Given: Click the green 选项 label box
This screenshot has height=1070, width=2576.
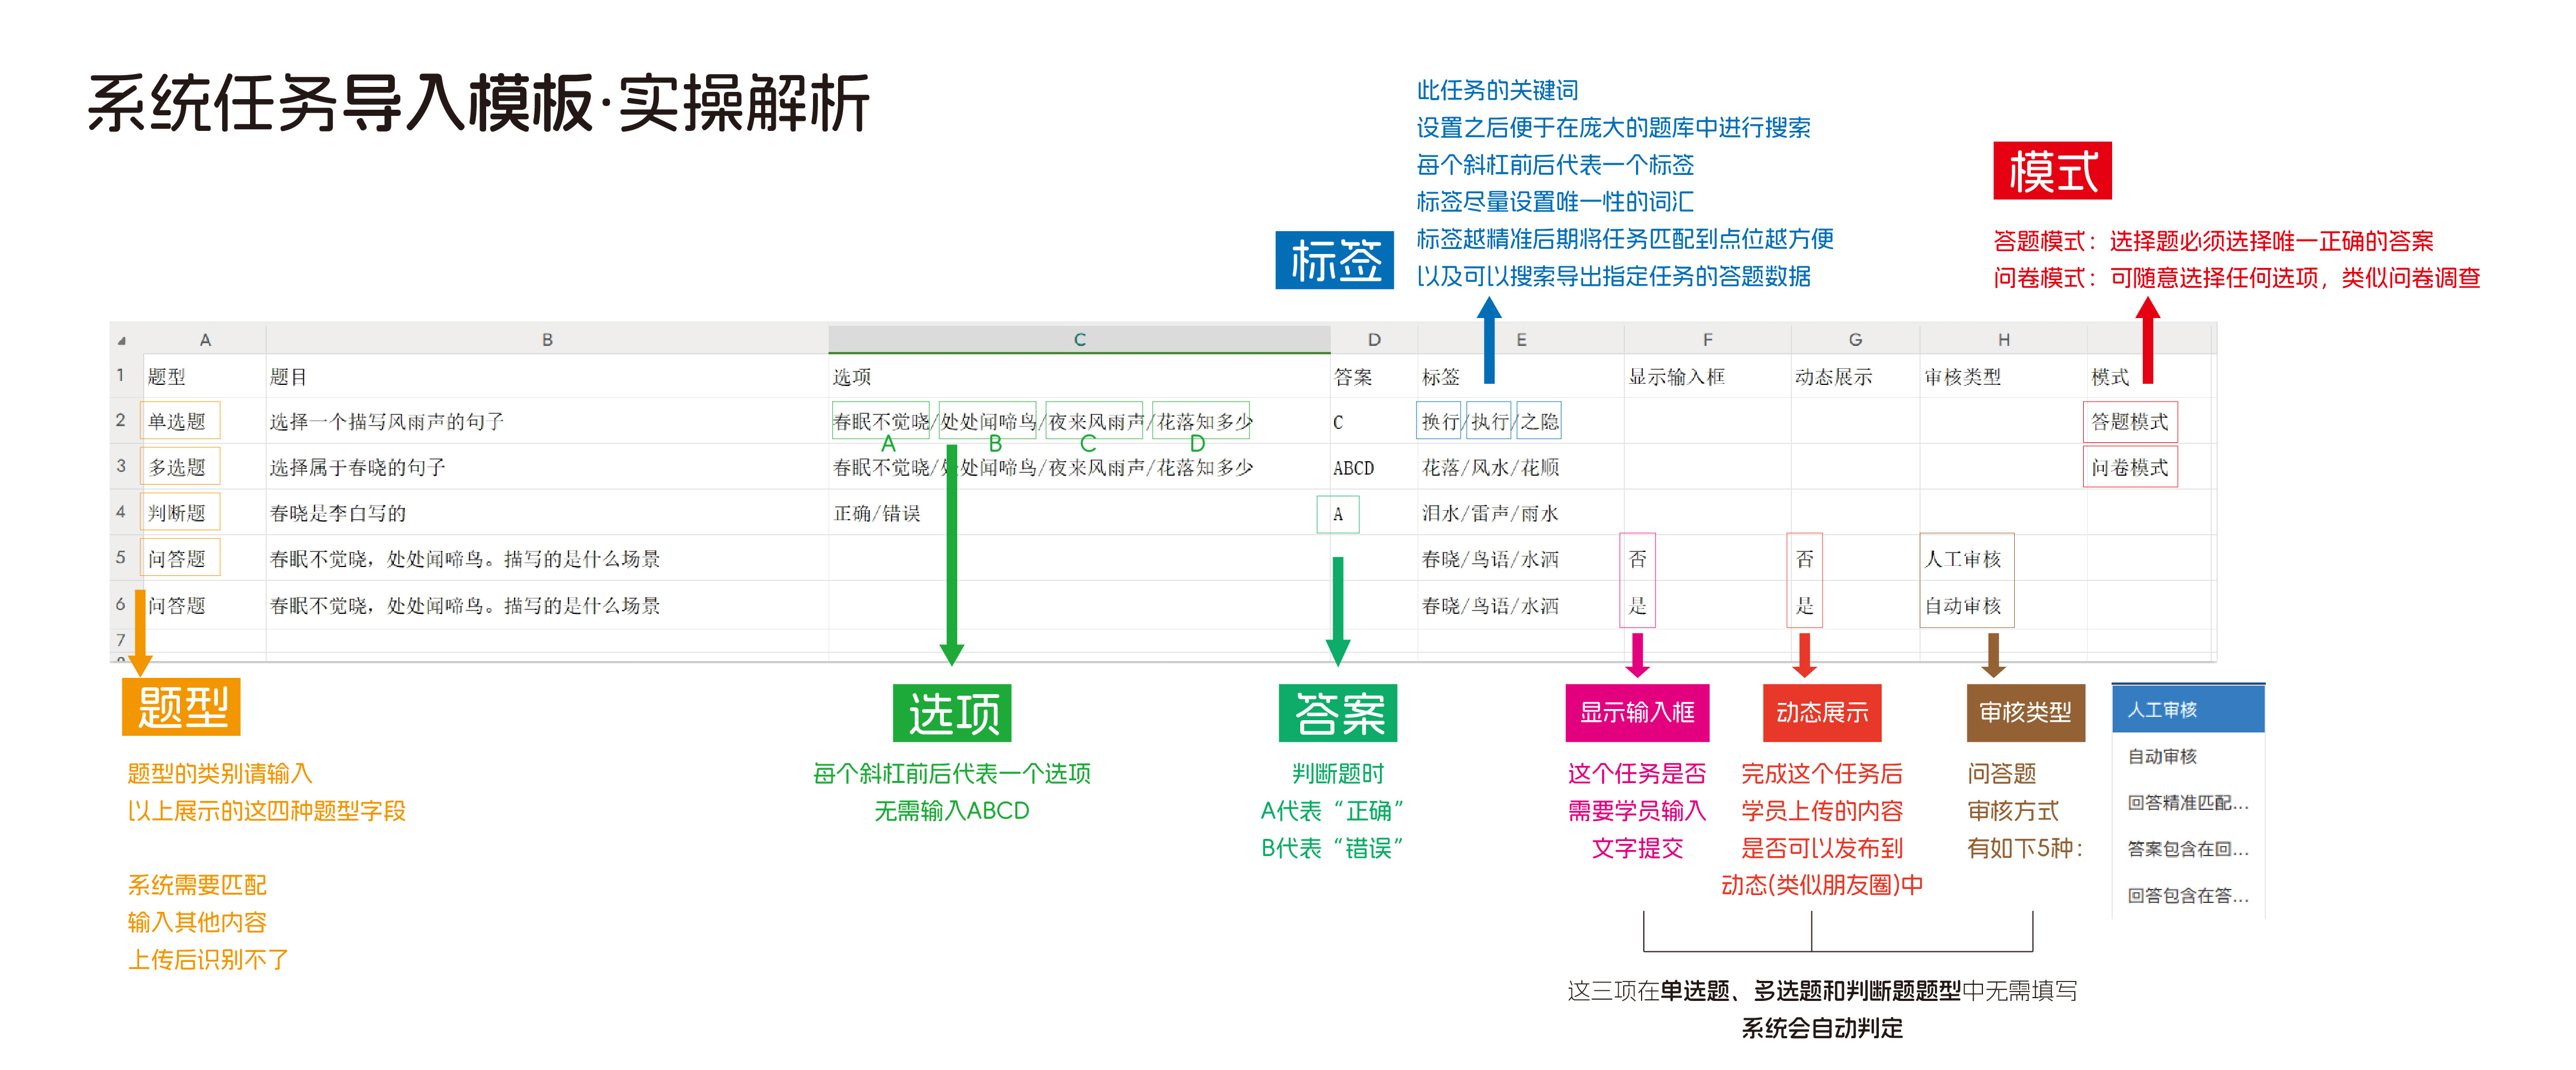Looking at the screenshot, I should pos(951,713).
